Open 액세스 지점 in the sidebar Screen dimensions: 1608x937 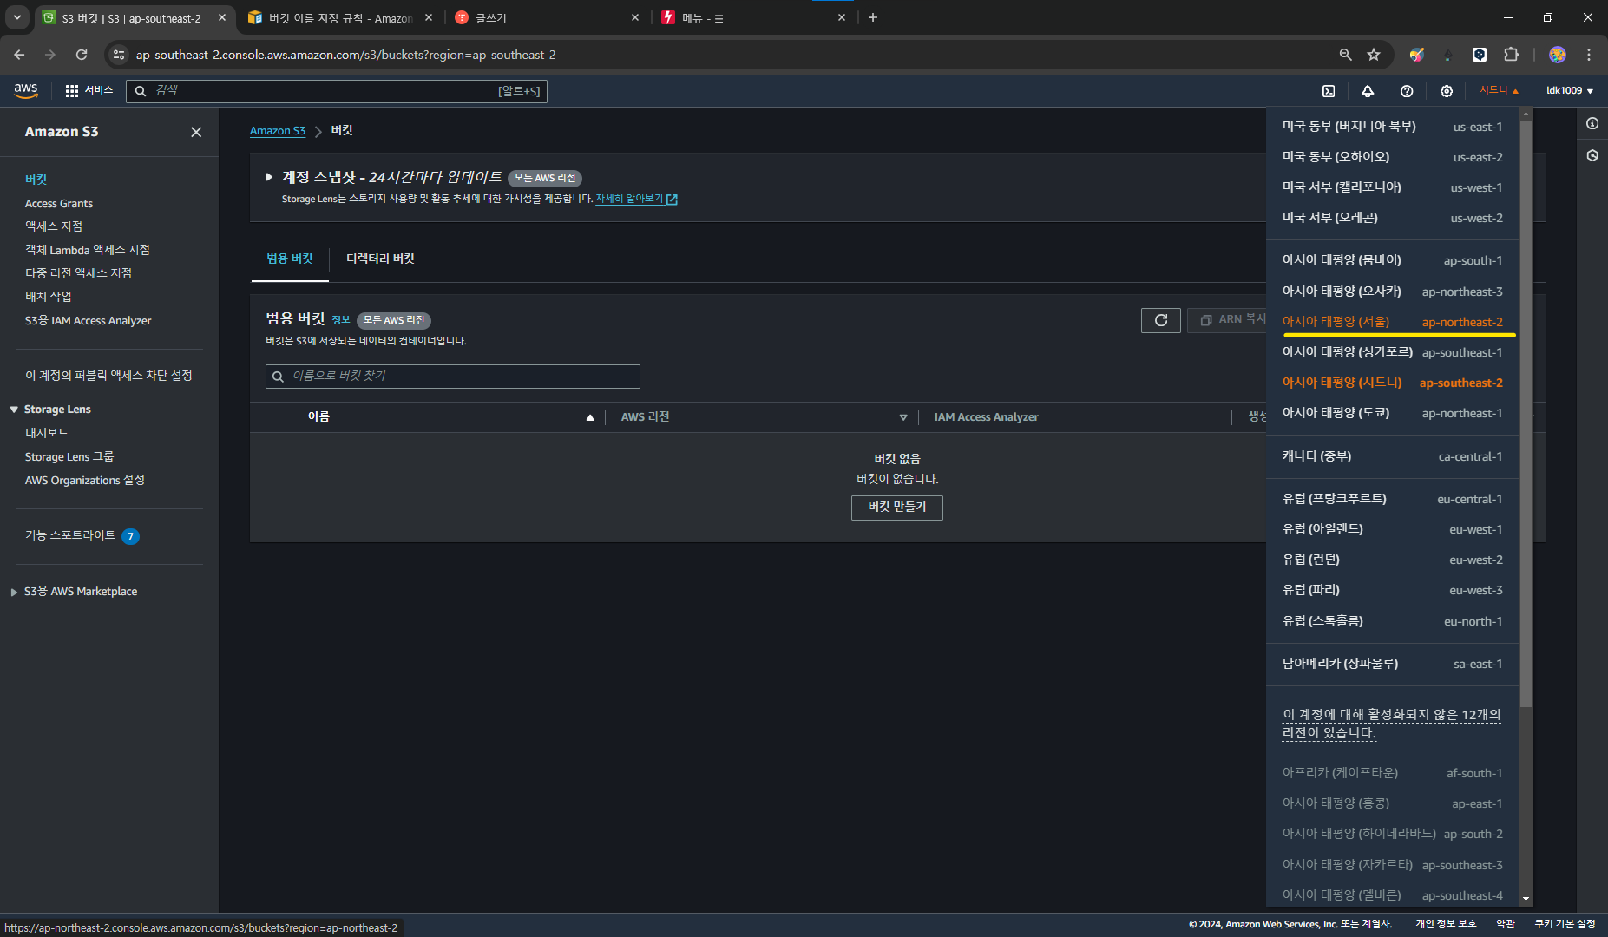coord(54,226)
